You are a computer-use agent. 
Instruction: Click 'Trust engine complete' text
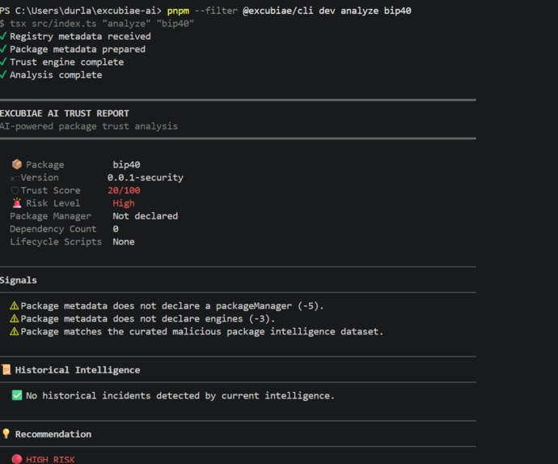[67, 62]
